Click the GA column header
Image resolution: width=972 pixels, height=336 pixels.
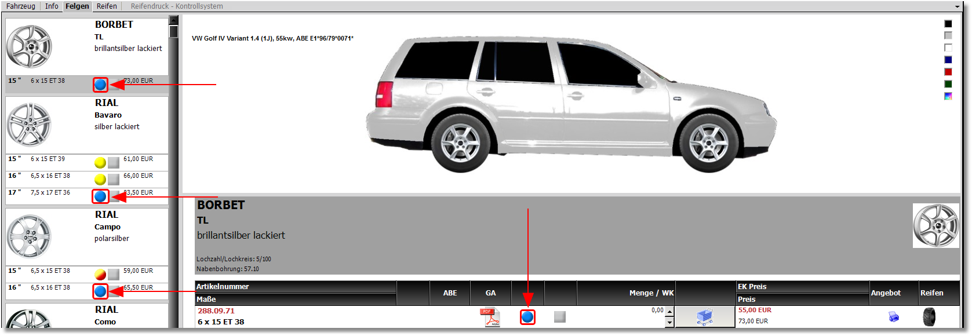point(490,293)
